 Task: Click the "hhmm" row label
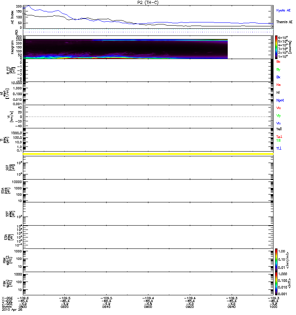point(7,307)
